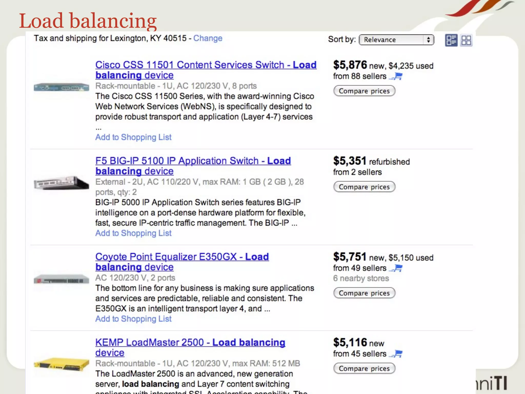Click the F5 BIG-IP 5100 product thumbnail
525x394 pixels.
point(62,183)
